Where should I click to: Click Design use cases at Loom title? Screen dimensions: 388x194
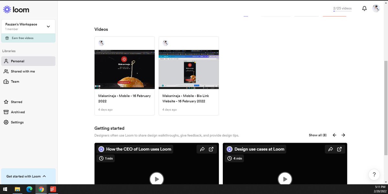pos(259,149)
